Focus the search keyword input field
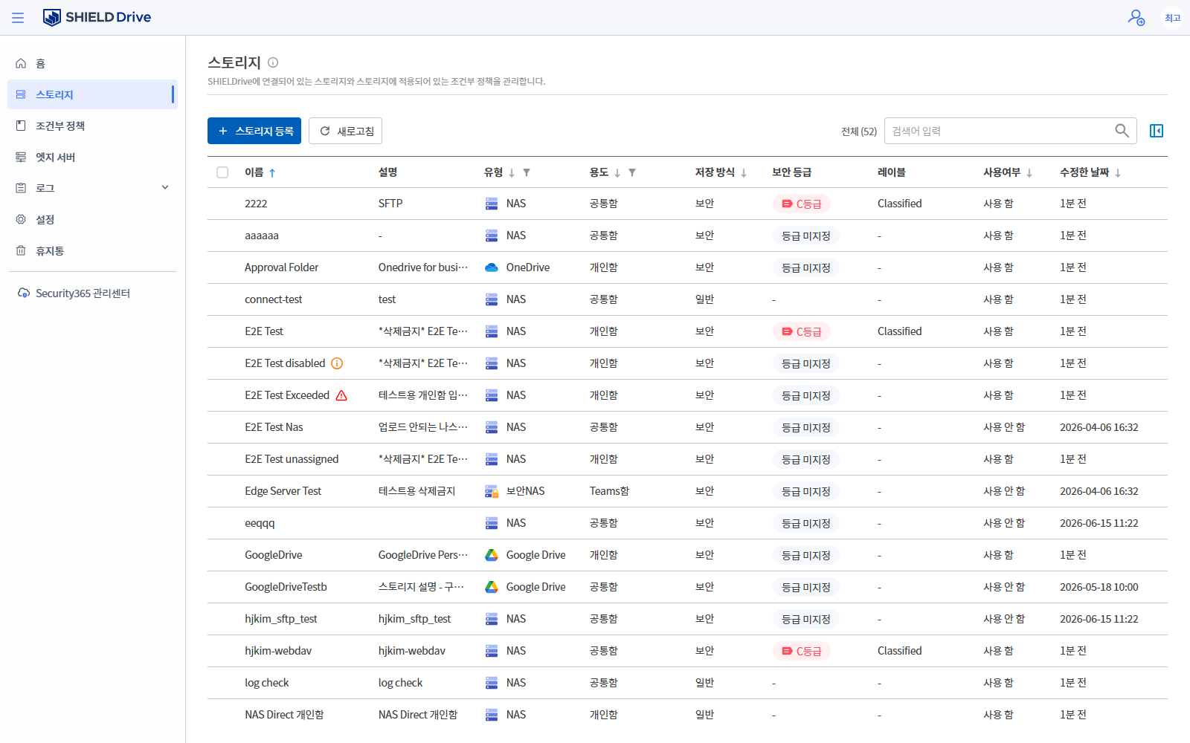The image size is (1190, 743). (x=1000, y=131)
